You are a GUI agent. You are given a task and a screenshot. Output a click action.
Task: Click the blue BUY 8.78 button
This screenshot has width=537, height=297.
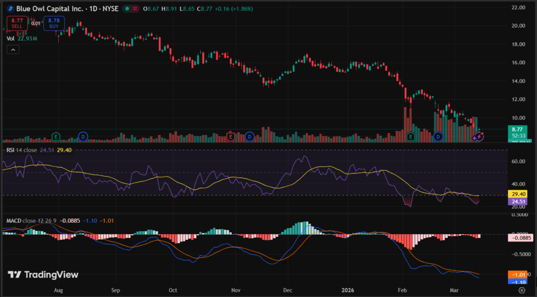click(x=53, y=23)
